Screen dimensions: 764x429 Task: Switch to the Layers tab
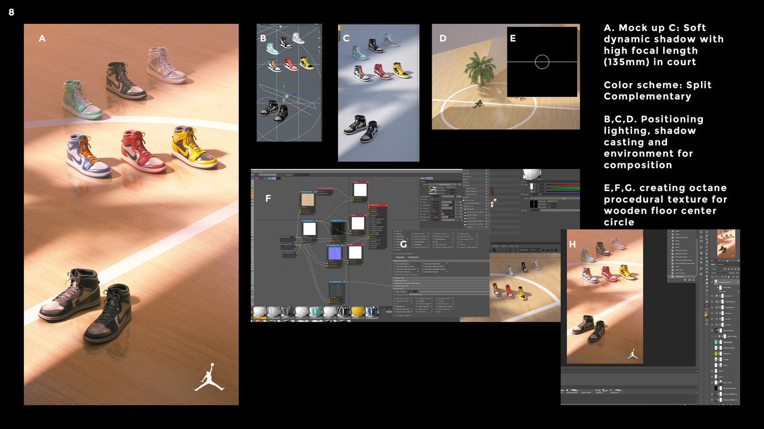[713, 265]
